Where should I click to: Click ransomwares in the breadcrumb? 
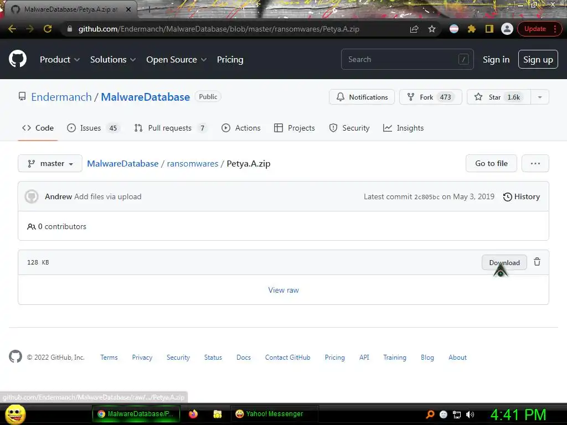[192, 163]
